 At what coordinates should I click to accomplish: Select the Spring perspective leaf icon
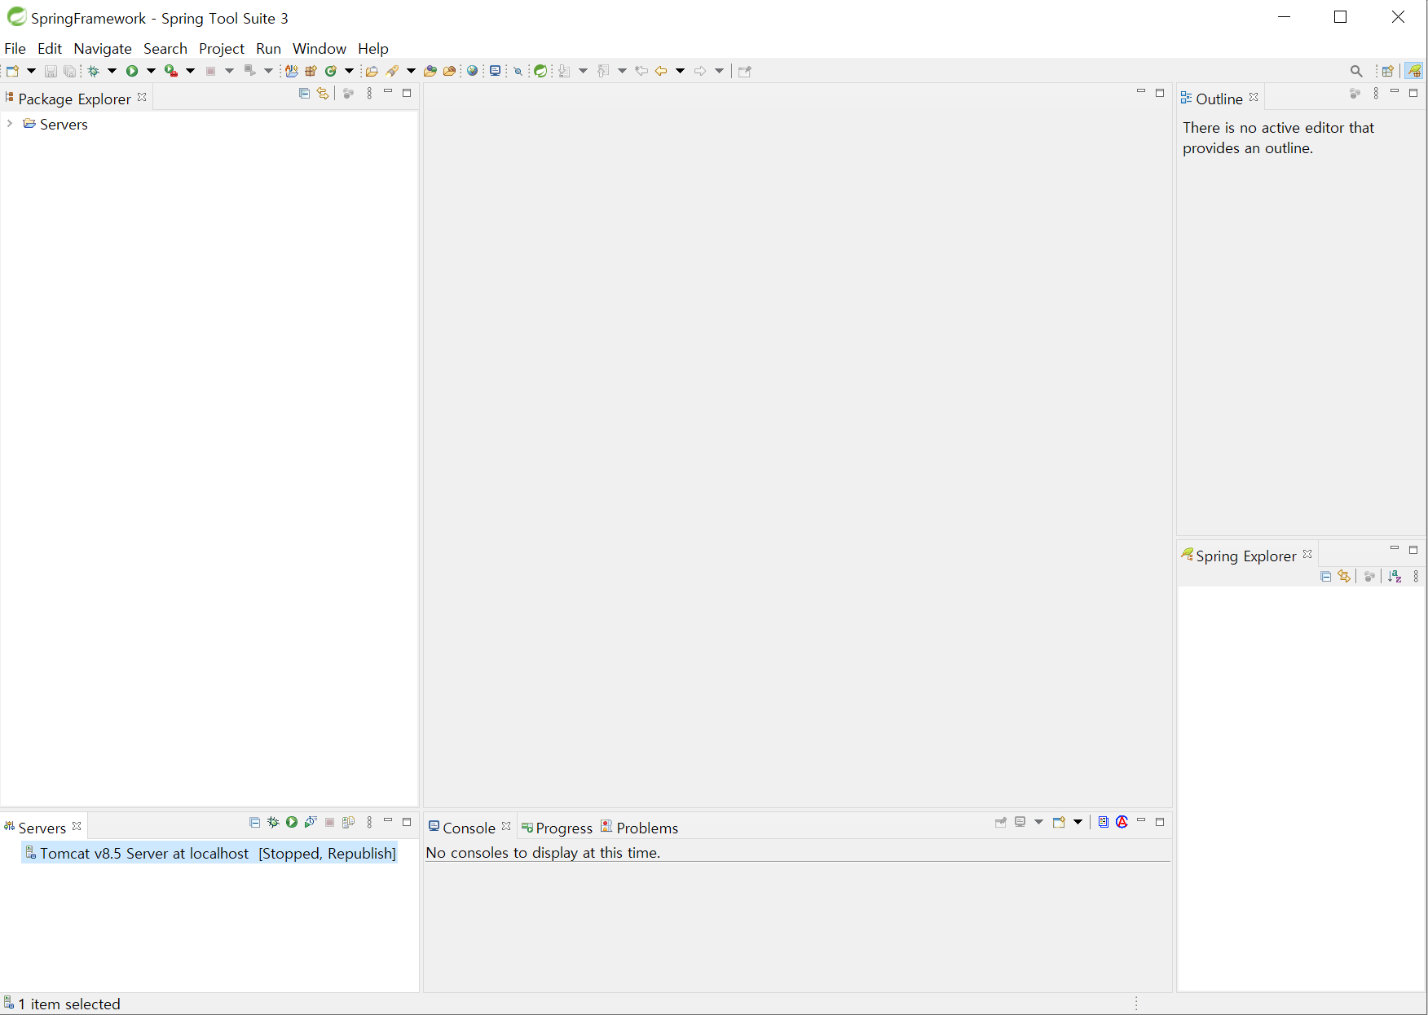pyautogui.click(x=1414, y=71)
